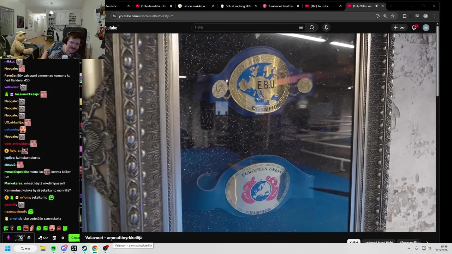The image size is (452, 254).
Task: Open YouTube notifications bell
Action: tap(414, 28)
